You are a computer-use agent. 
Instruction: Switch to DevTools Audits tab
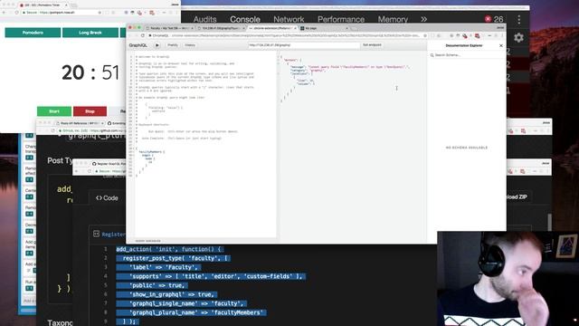[204, 19]
